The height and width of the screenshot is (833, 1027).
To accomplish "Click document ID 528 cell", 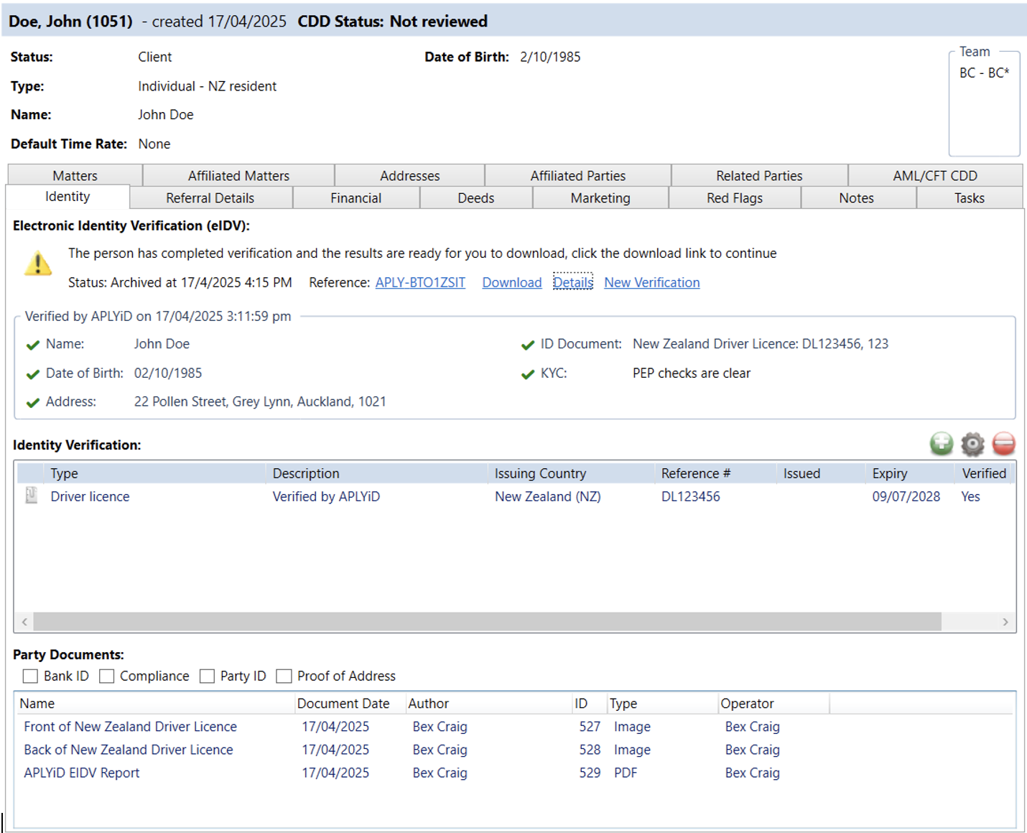I will point(589,749).
